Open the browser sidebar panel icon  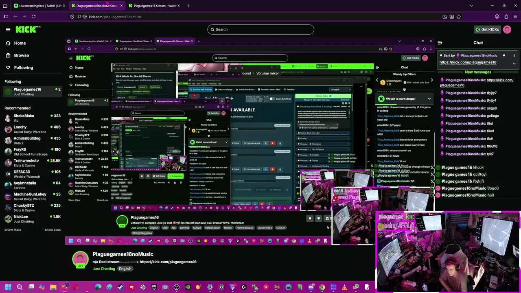(6, 17)
